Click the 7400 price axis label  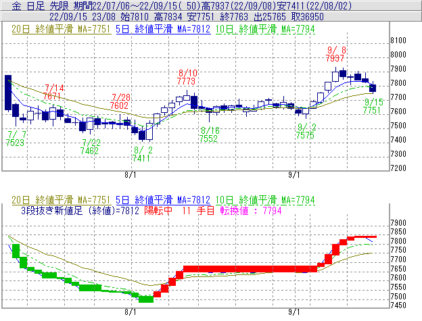[x=398, y=139]
